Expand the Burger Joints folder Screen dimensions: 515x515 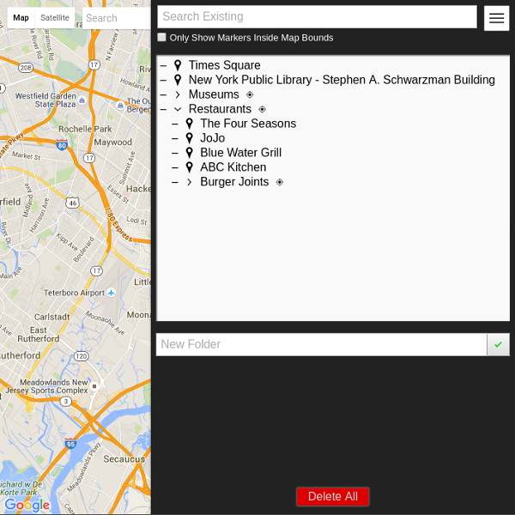pos(190,182)
